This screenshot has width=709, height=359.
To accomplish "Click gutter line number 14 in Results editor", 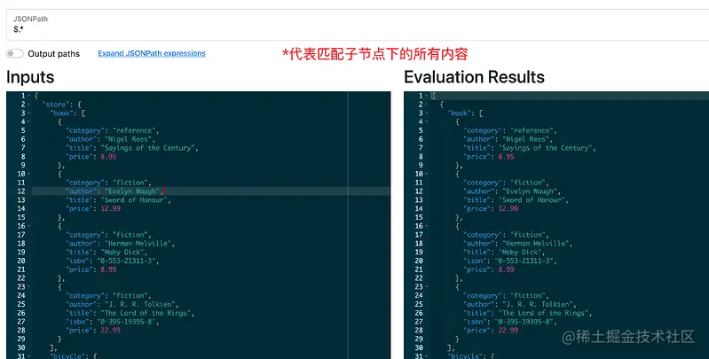I will pyautogui.click(x=419, y=208).
